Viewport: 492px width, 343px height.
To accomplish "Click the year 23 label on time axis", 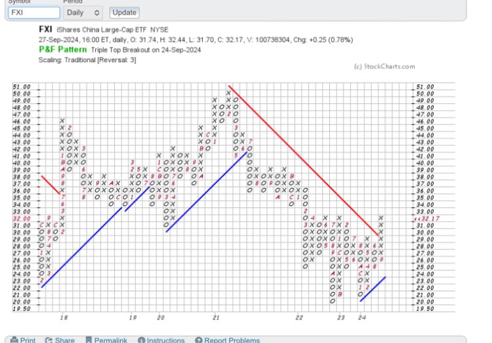I will coord(341,317).
